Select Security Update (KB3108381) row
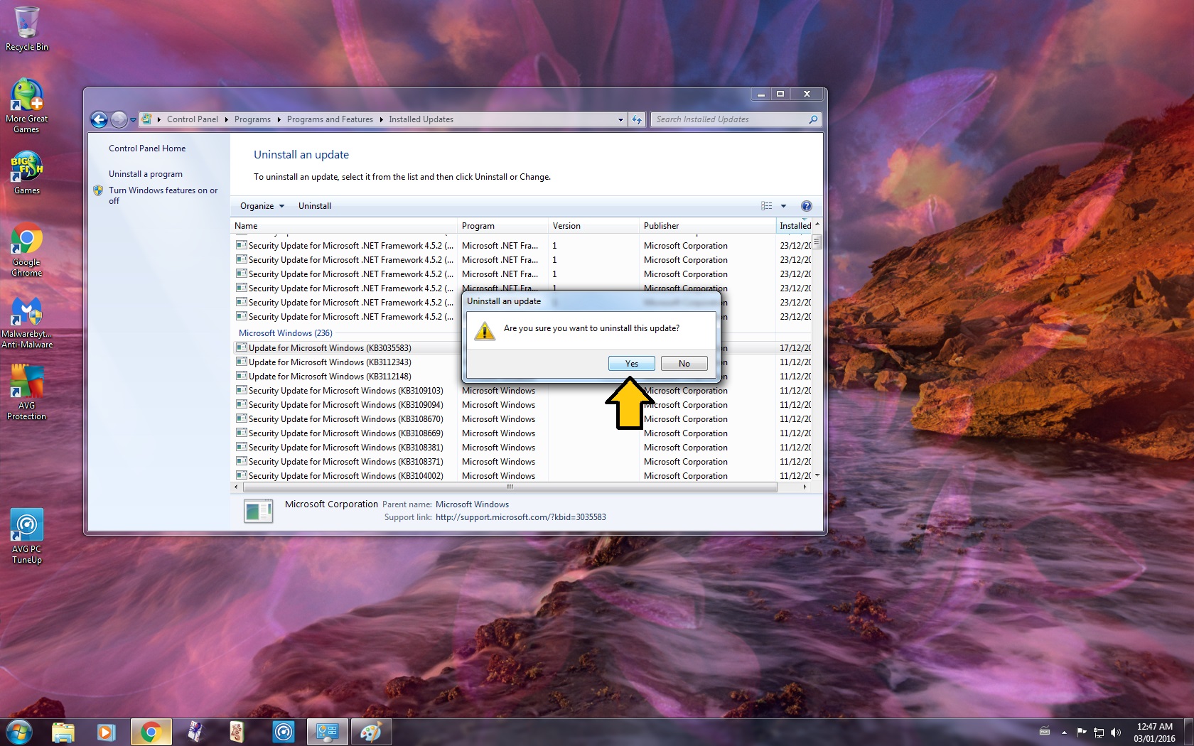Viewport: 1194px width, 746px height. 522,448
